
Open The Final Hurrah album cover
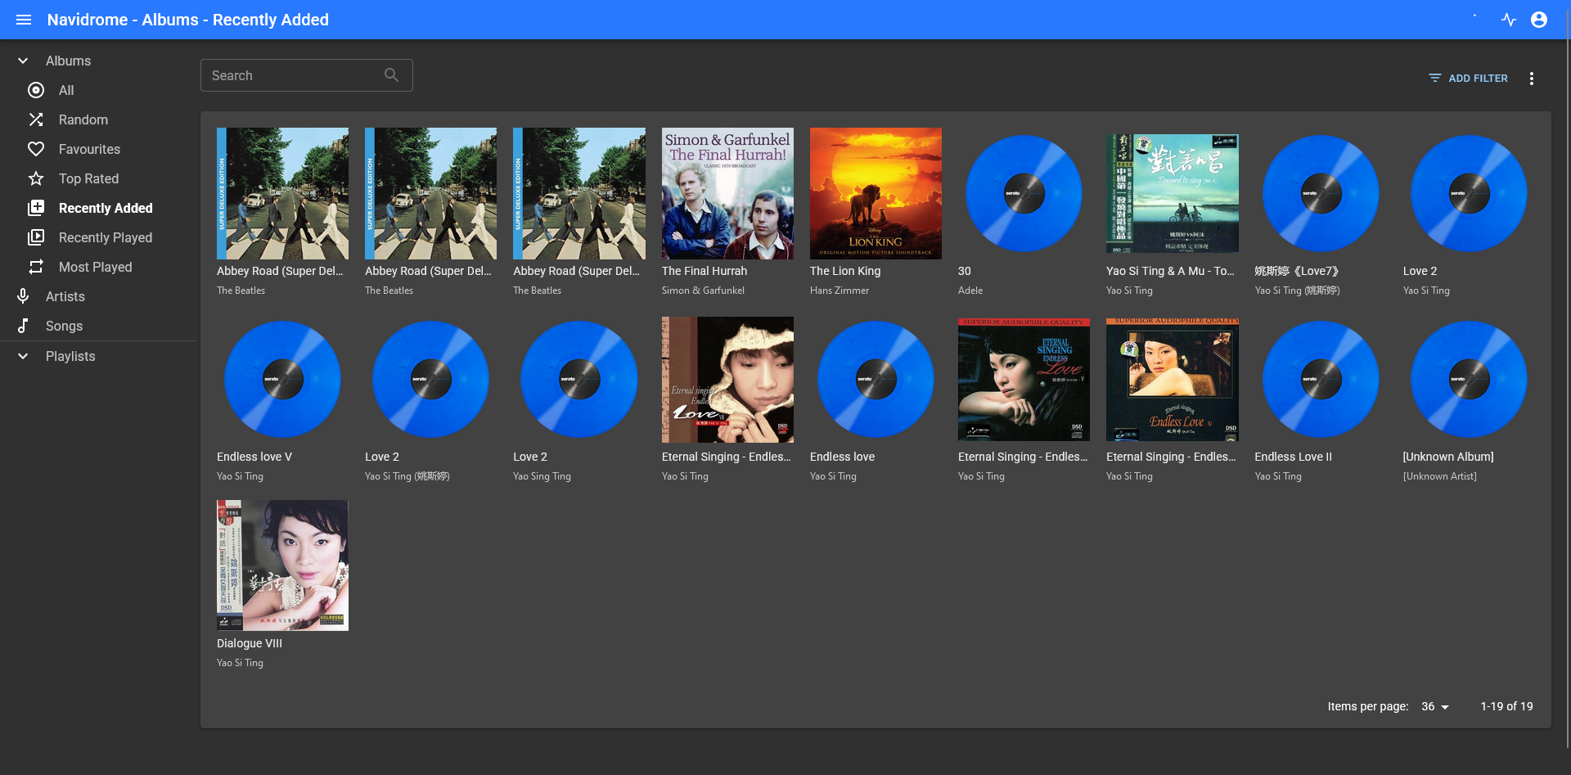[727, 193]
